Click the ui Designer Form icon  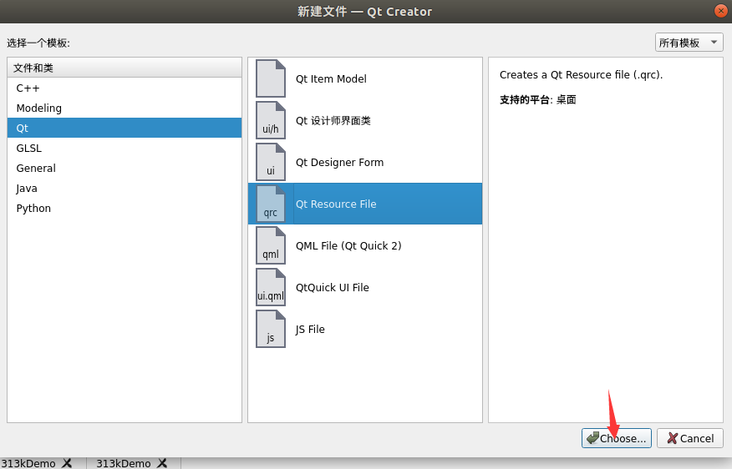point(270,162)
